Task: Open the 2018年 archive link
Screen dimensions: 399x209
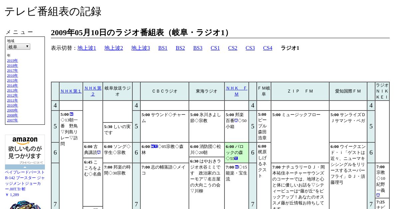Action: 12,65
